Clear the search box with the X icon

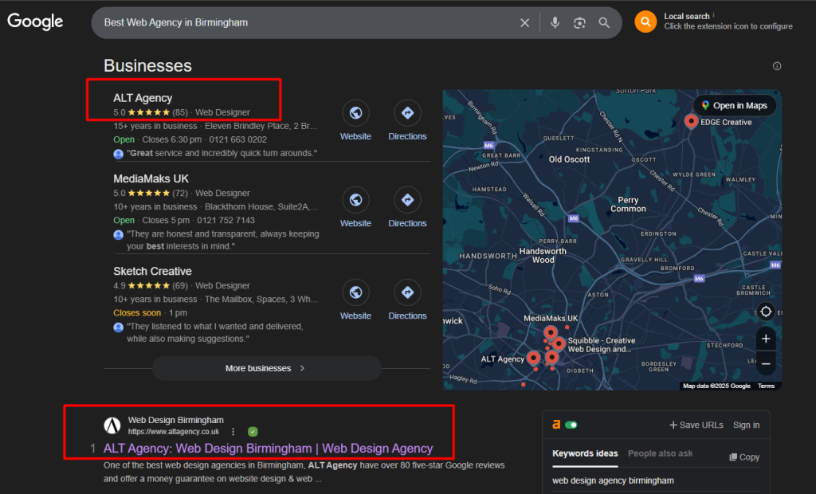pos(524,23)
